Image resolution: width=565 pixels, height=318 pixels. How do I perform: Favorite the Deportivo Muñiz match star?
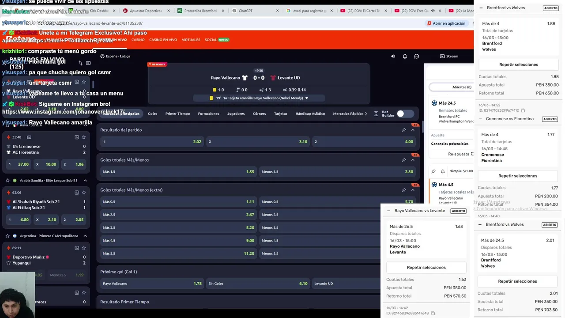tap(84, 248)
